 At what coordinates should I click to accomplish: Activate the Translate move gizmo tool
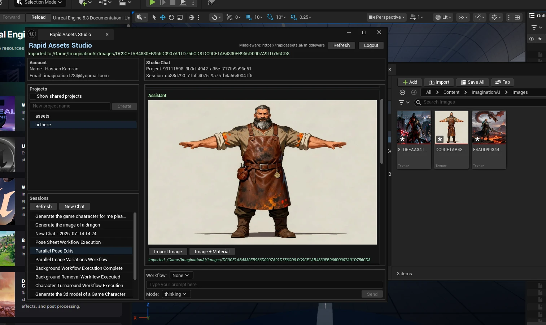click(x=163, y=17)
